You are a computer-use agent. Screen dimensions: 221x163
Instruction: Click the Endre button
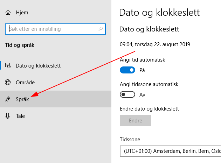[136, 120]
